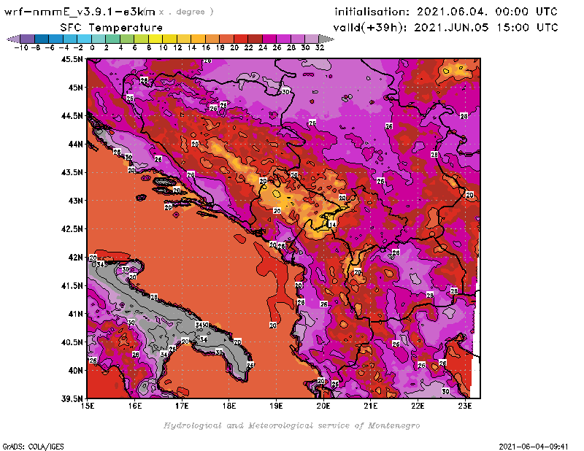Select the 'GrADS: COLA/IGES' credit text
Viewport: 584px width, 451px height.
pos(33,447)
